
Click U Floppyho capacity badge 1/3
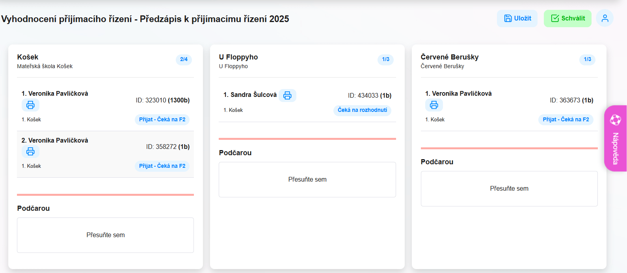point(385,59)
